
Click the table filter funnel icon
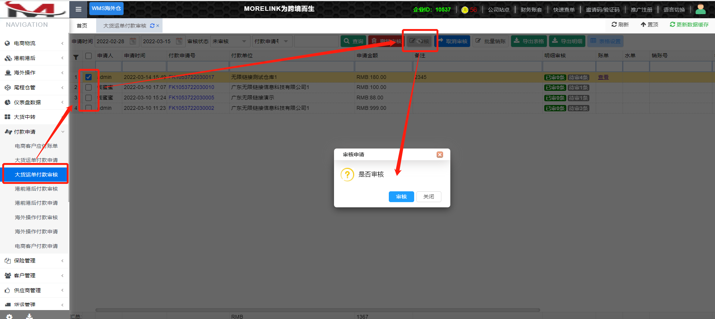[76, 57]
